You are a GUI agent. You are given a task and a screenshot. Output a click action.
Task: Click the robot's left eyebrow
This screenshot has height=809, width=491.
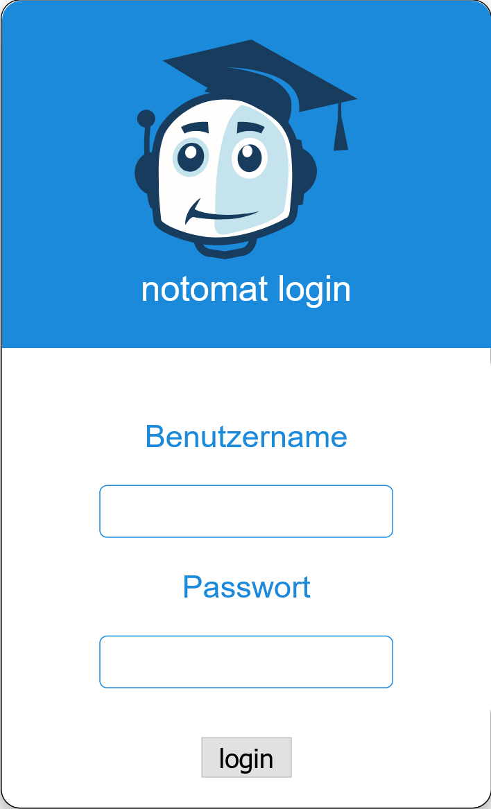[195, 128]
